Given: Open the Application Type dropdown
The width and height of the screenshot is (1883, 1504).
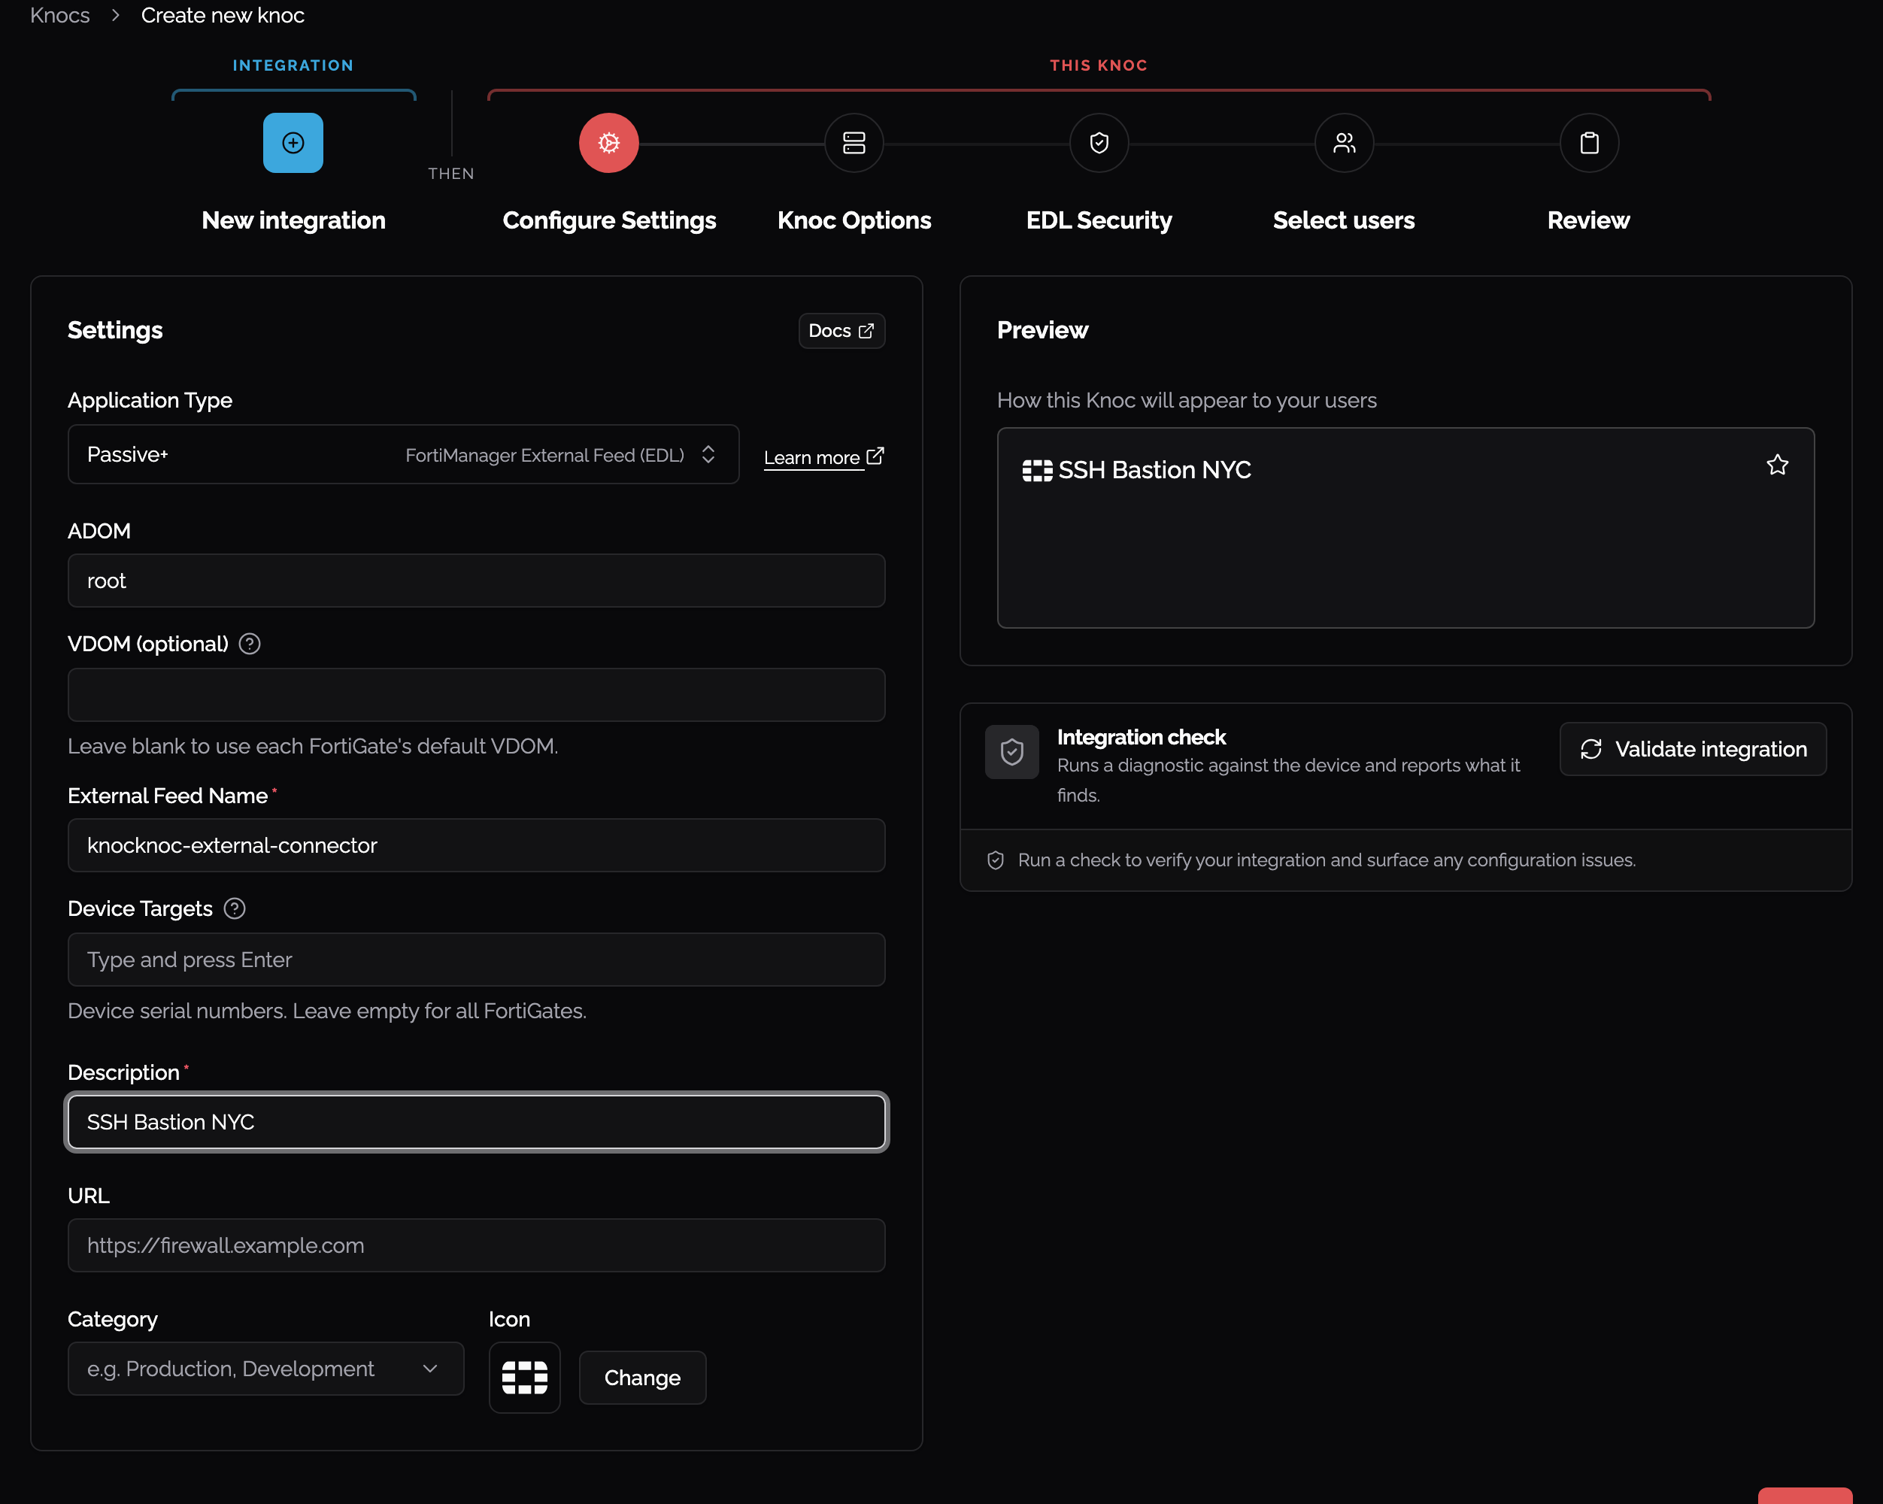Looking at the screenshot, I should click(402, 454).
